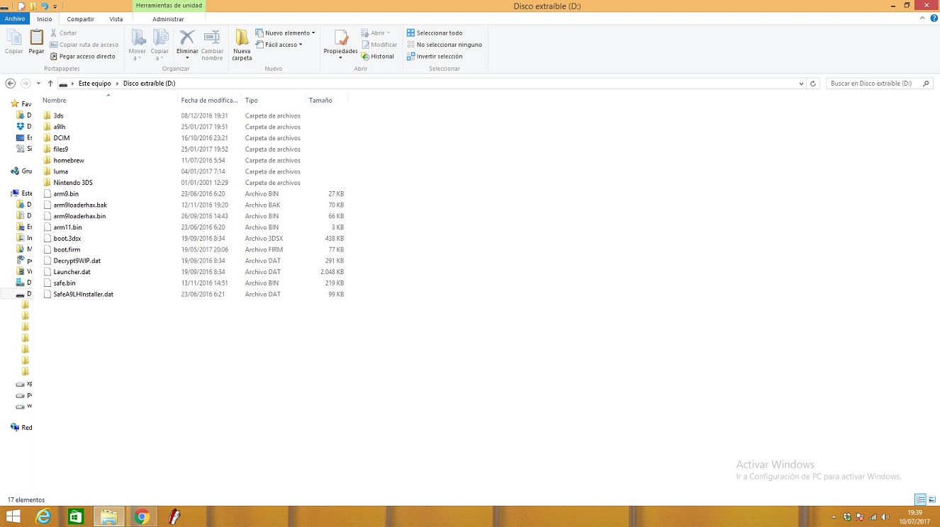Open the Compartir ribbon tab
940x527 pixels.
[x=80, y=19]
